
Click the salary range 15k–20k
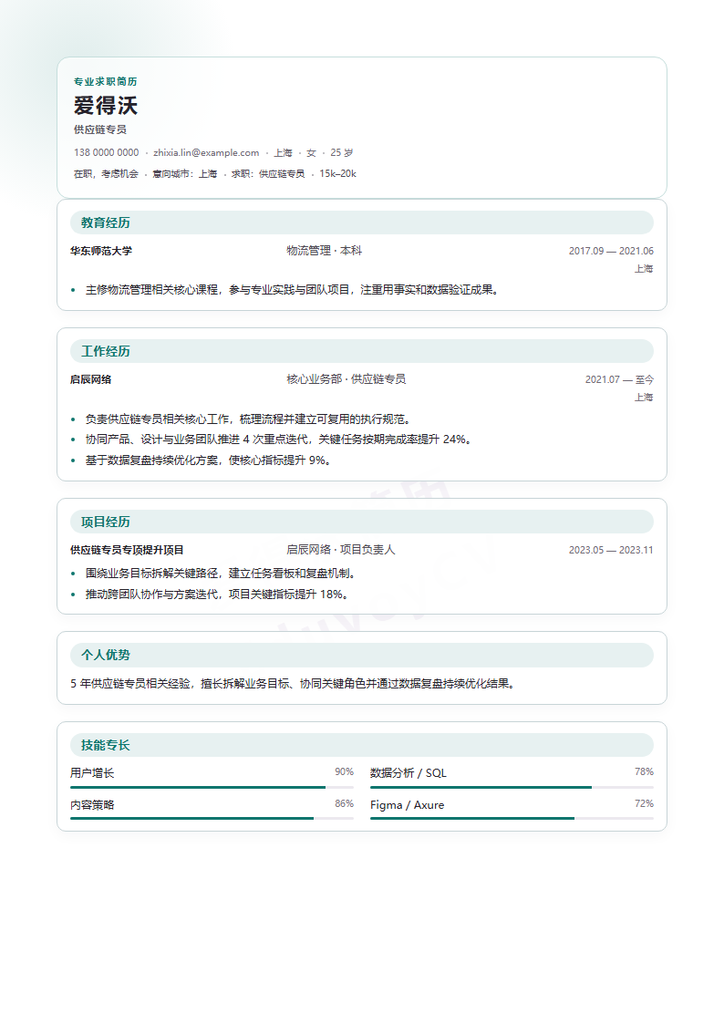[337, 174]
